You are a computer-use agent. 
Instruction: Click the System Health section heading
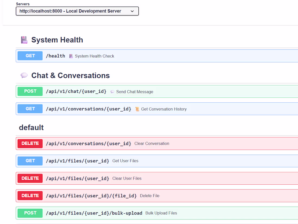click(x=57, y=40)
